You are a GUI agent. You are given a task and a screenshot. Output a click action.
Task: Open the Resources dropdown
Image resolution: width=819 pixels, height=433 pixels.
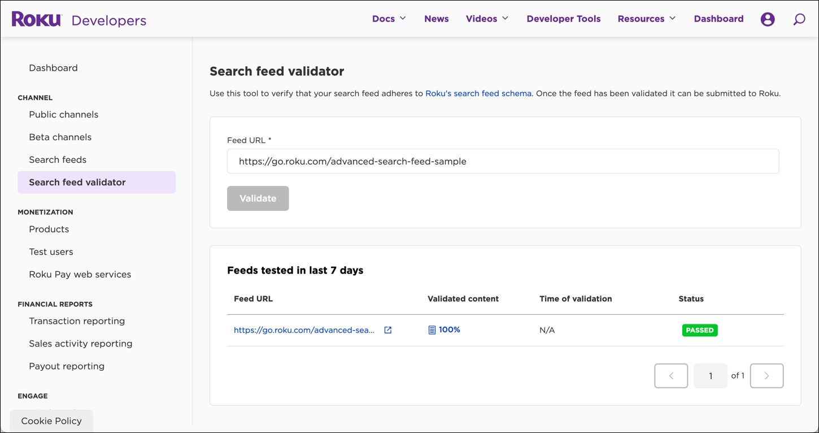click(x=646, y=18)
